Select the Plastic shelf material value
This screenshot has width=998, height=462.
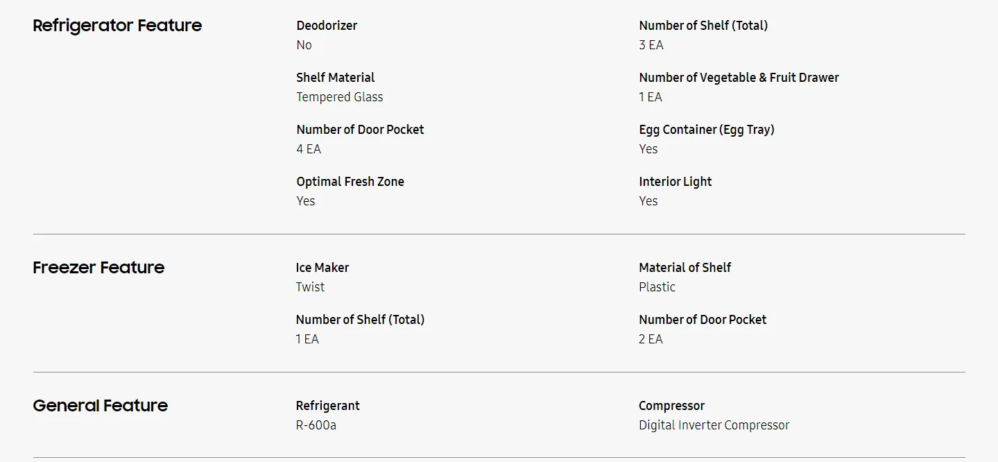pos(657,287)
